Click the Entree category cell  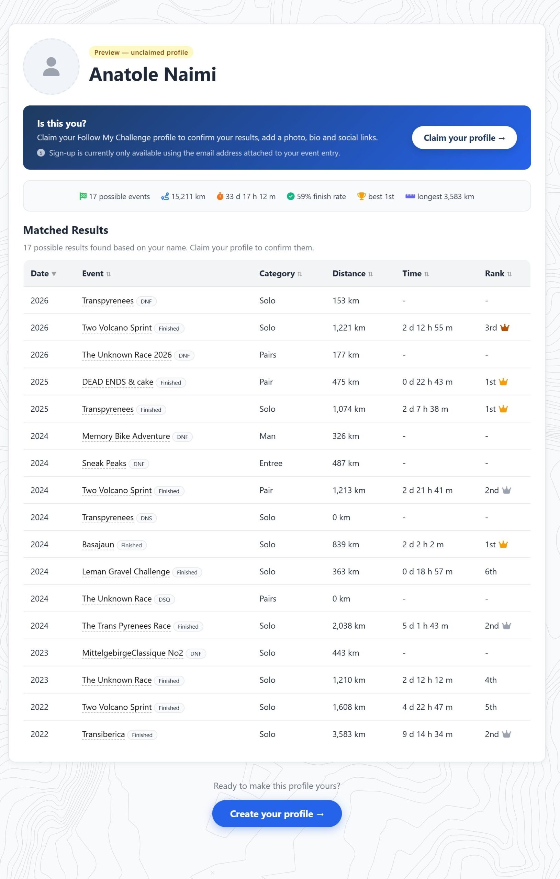click(x=271, y=463)
